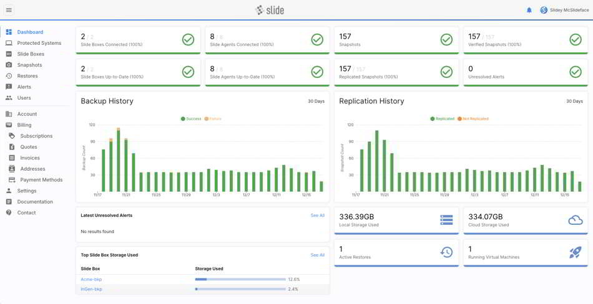Click the Subscriptions tag icon
593x304 pixels.
point(12,136)
